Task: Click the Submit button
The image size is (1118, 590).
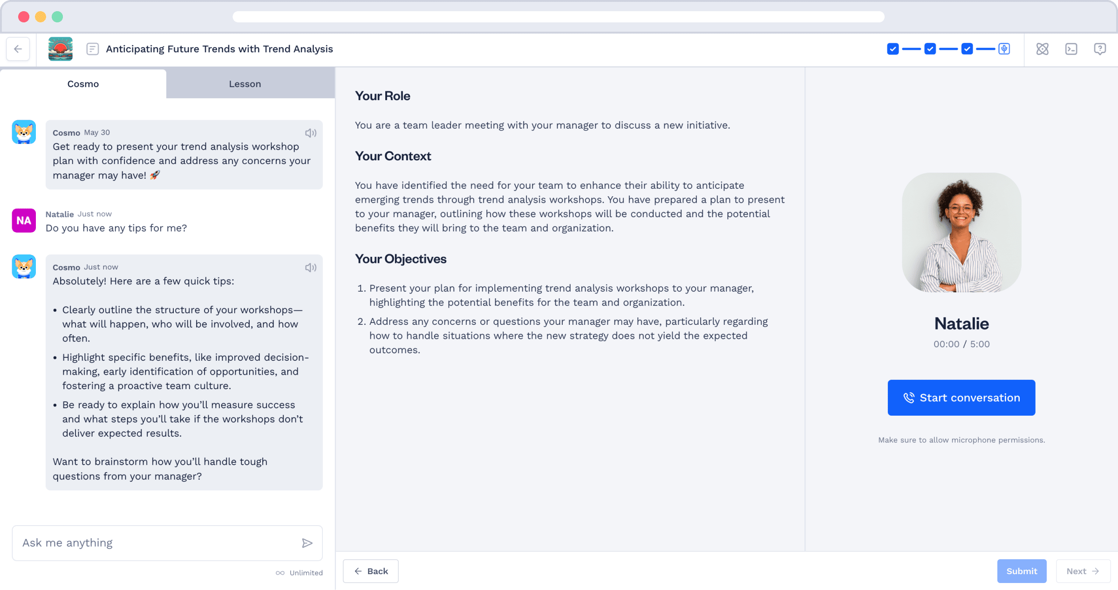Action: click(1022, 571)
